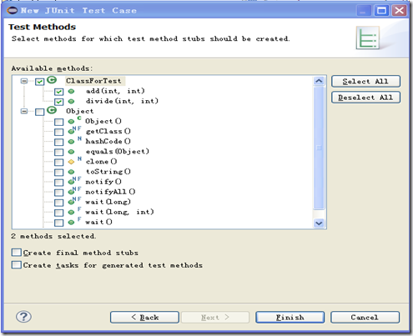Check the clone() checkbox

coord(58,162)
